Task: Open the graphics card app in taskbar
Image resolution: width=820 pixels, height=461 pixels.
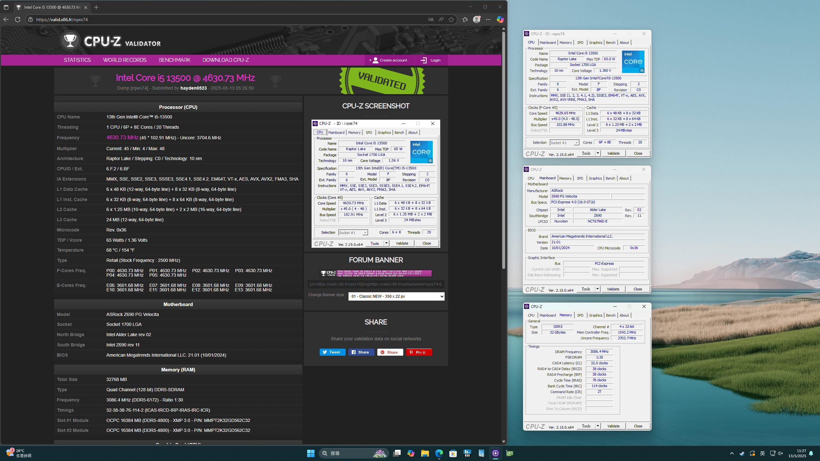Action: tap(510, 453)
